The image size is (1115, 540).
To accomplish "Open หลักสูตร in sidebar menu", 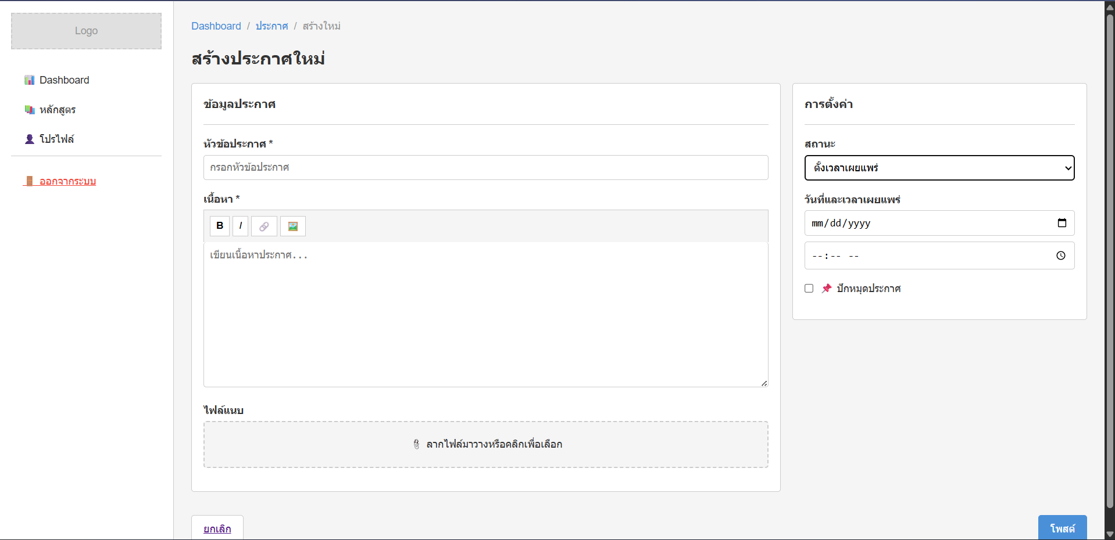I will 58,110.
